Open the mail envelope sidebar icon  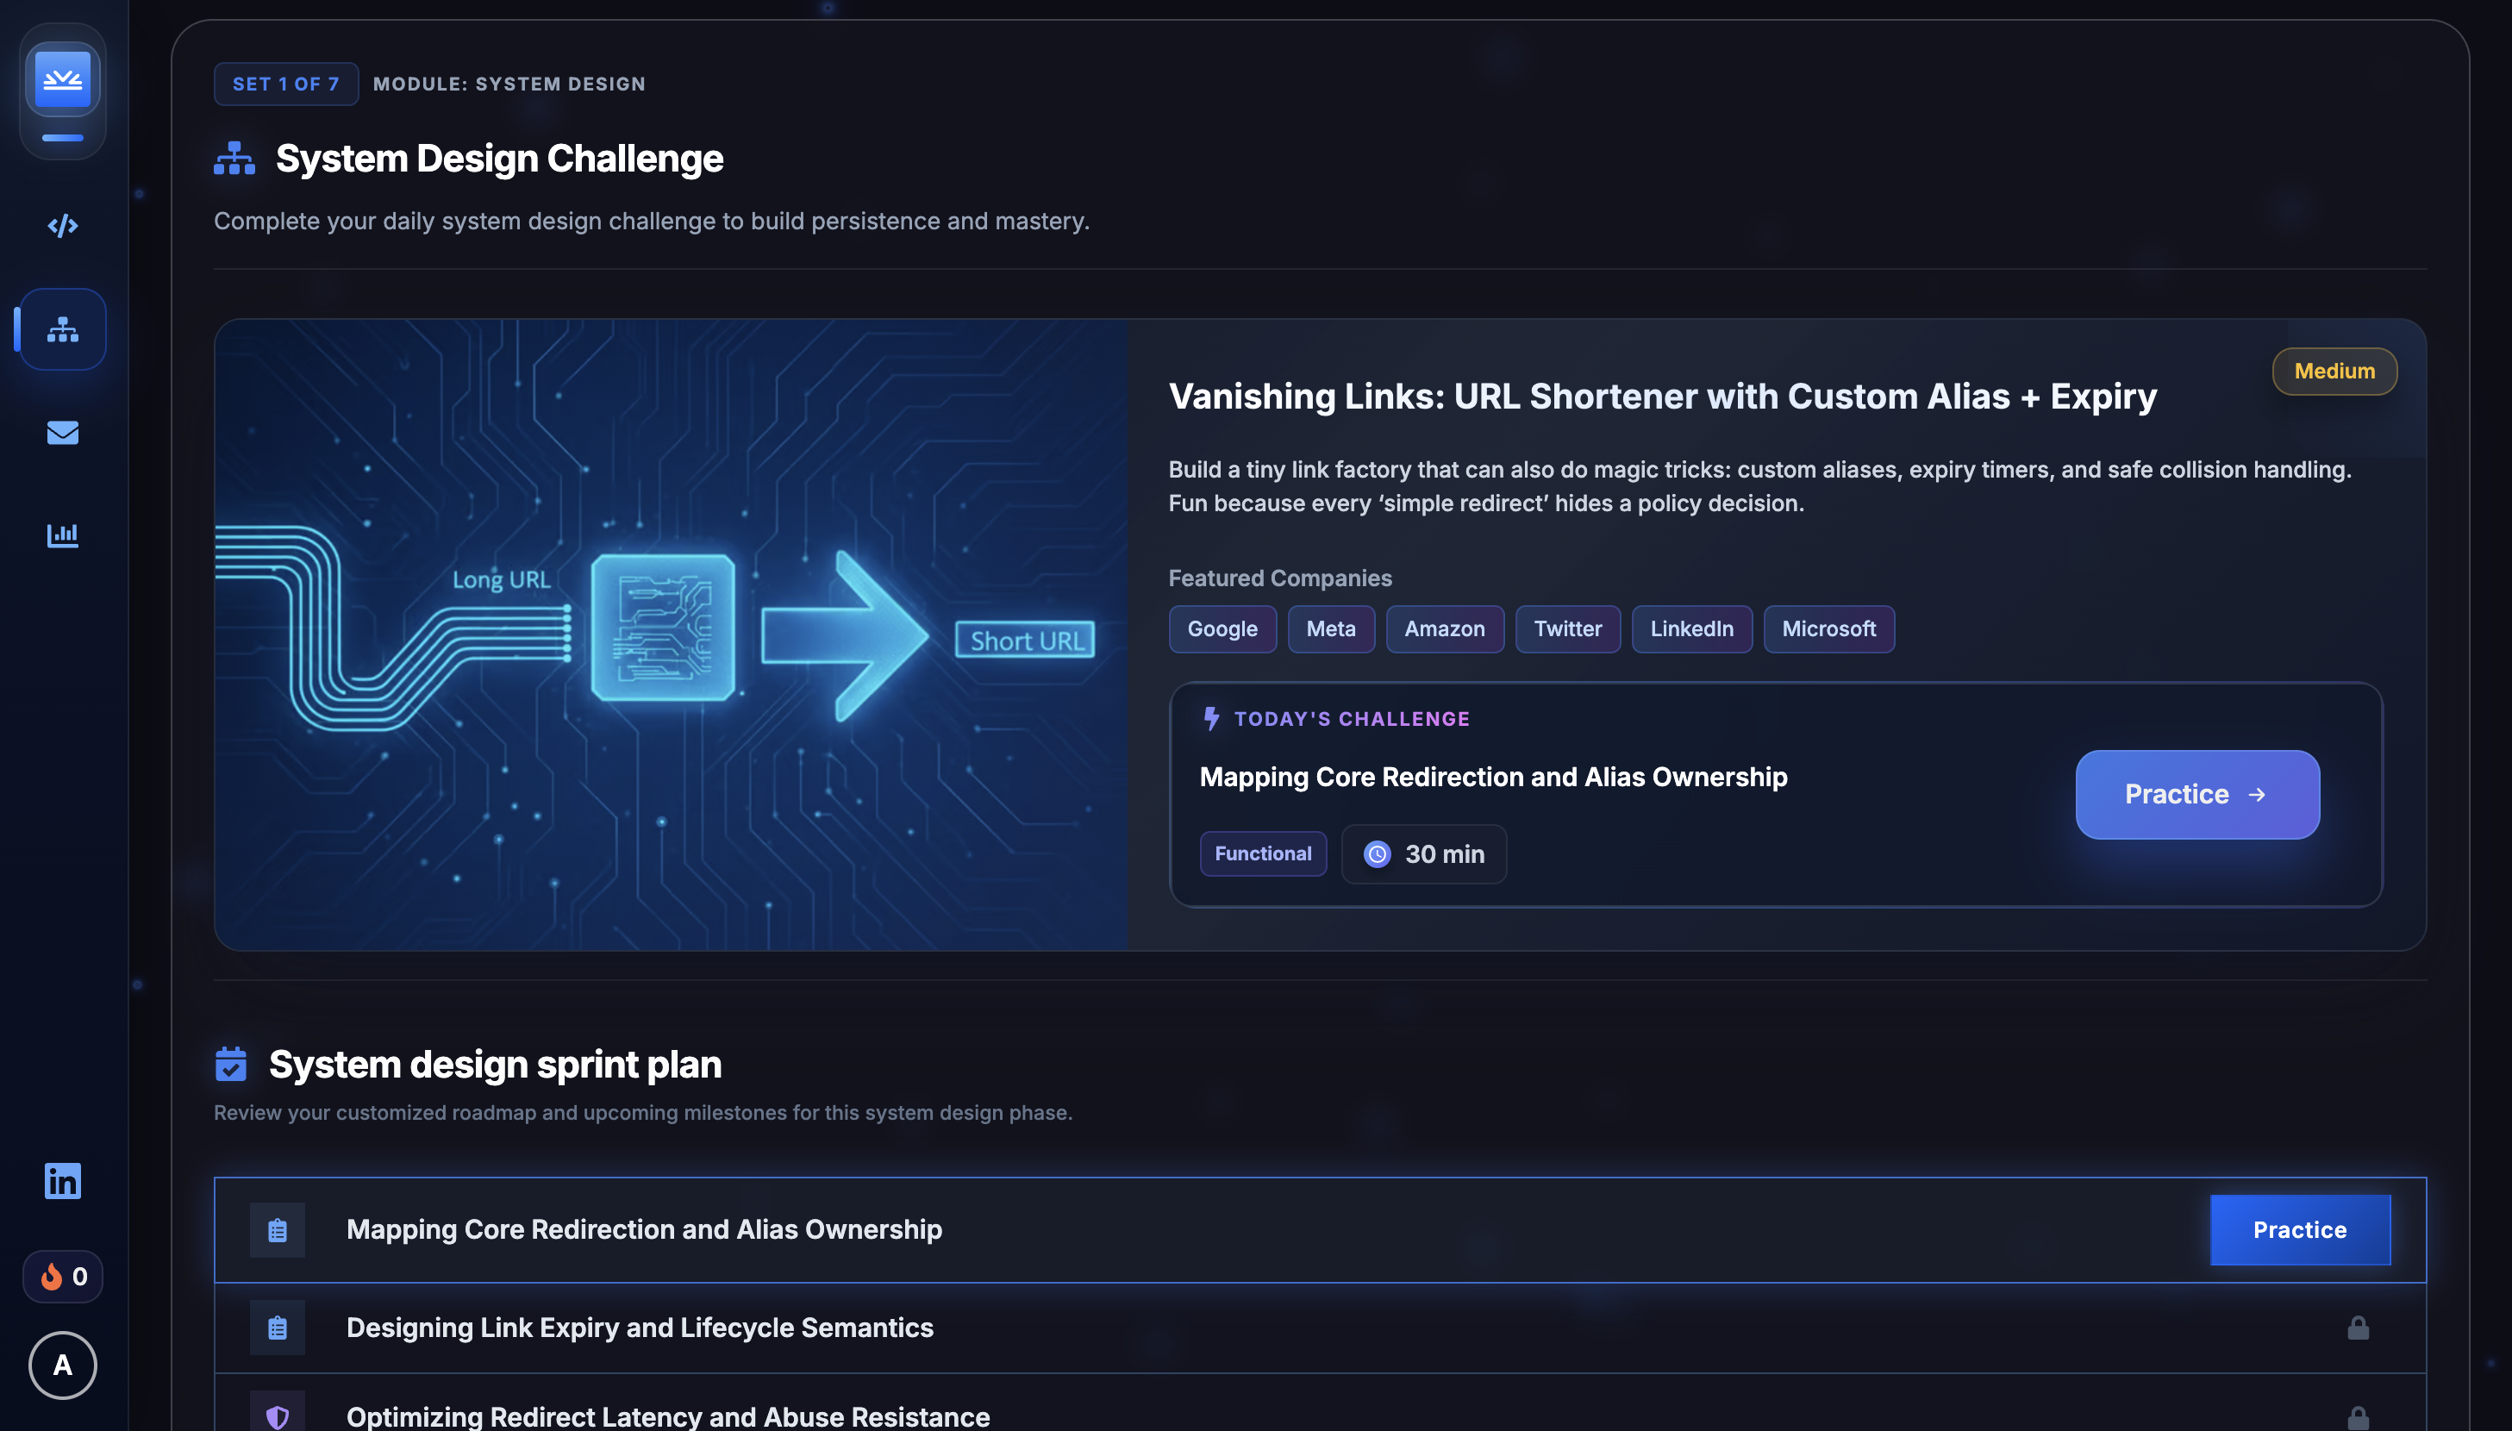tap(63, 433)
